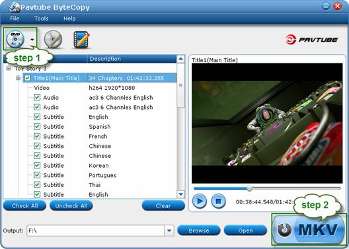Click the Thai subtitle description text

point(95,185)
